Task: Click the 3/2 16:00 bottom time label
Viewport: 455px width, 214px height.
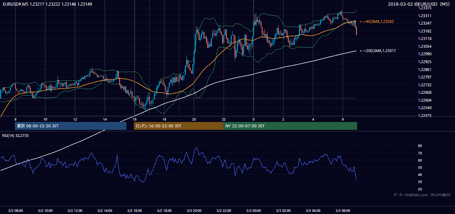Action: [134, 210]
